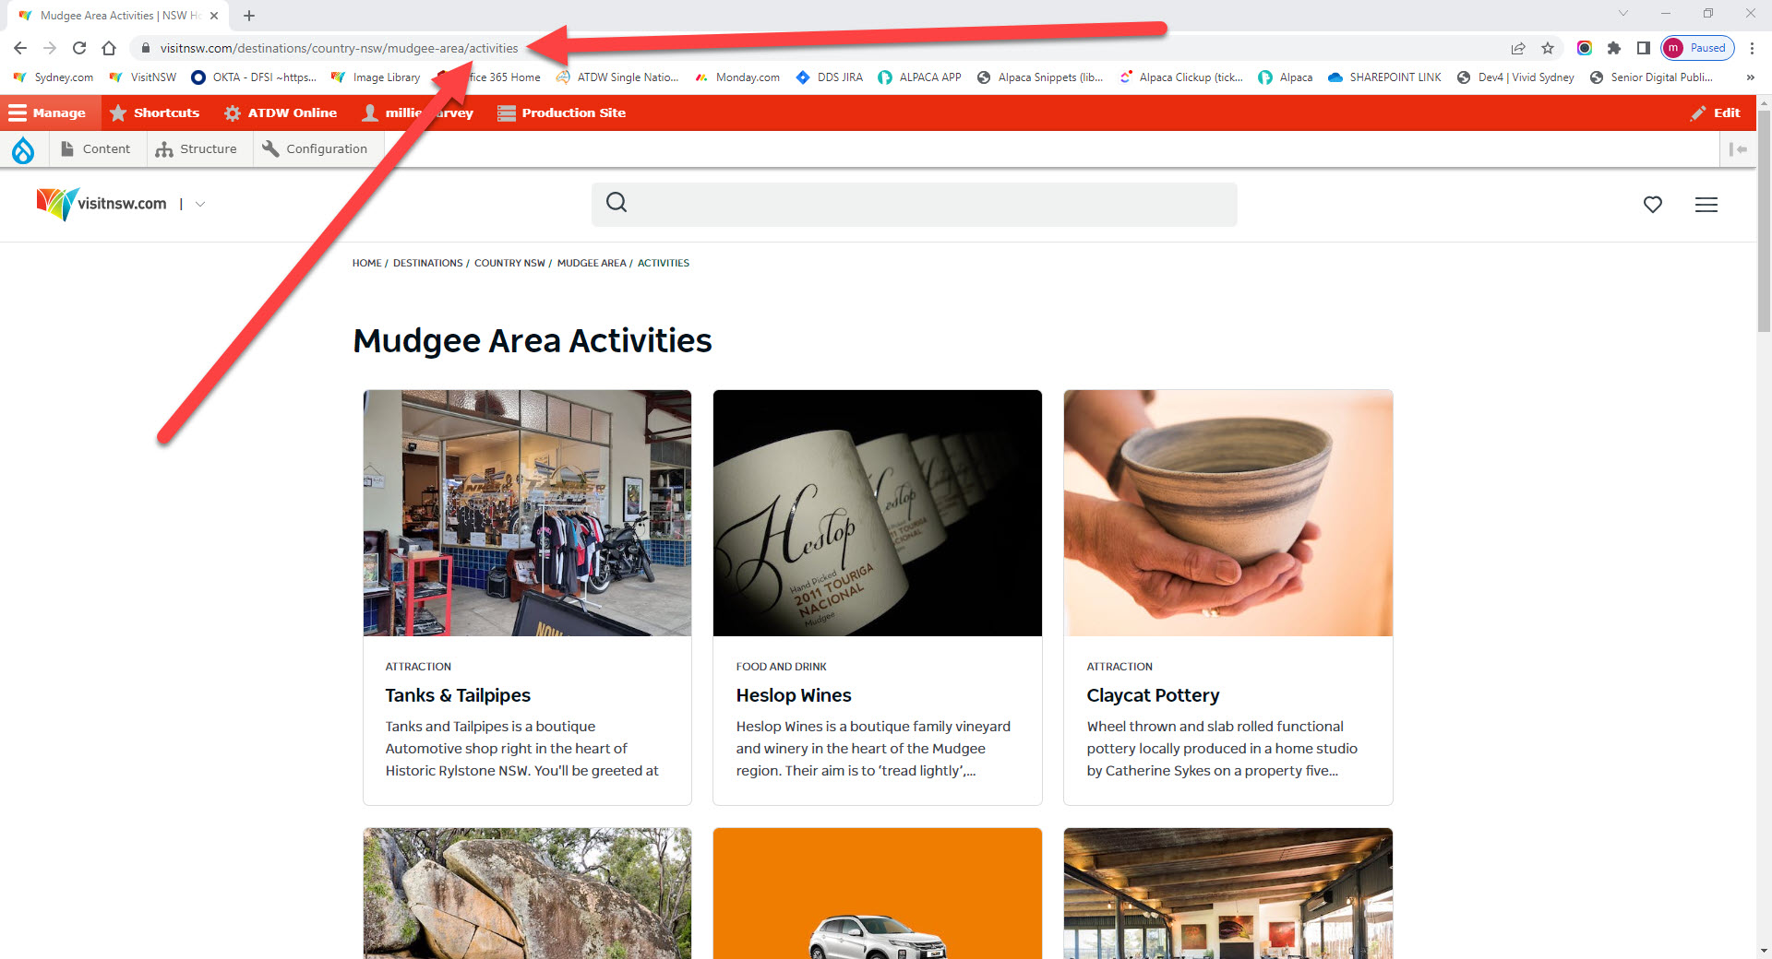Viewport: 1772px width, 959px height.
Task: Open the OKTA - DFSI bookmark
Action: 254,77
